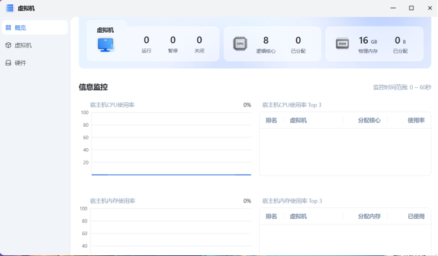The image size is (438, 256).
Task: Click the memory usage line chart
Action: [x=171, y=231]
